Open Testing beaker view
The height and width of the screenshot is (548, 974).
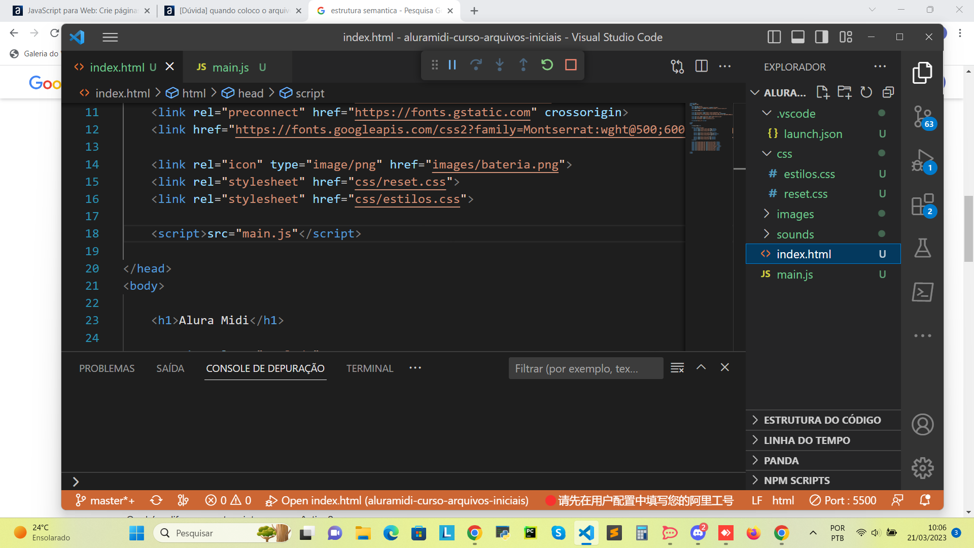point(922,248)
